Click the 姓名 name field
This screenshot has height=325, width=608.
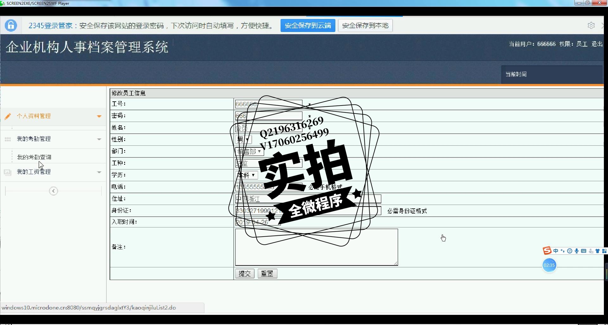pos(269,128)
